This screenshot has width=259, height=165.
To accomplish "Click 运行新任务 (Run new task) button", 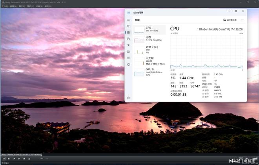I will pos(230,20).
